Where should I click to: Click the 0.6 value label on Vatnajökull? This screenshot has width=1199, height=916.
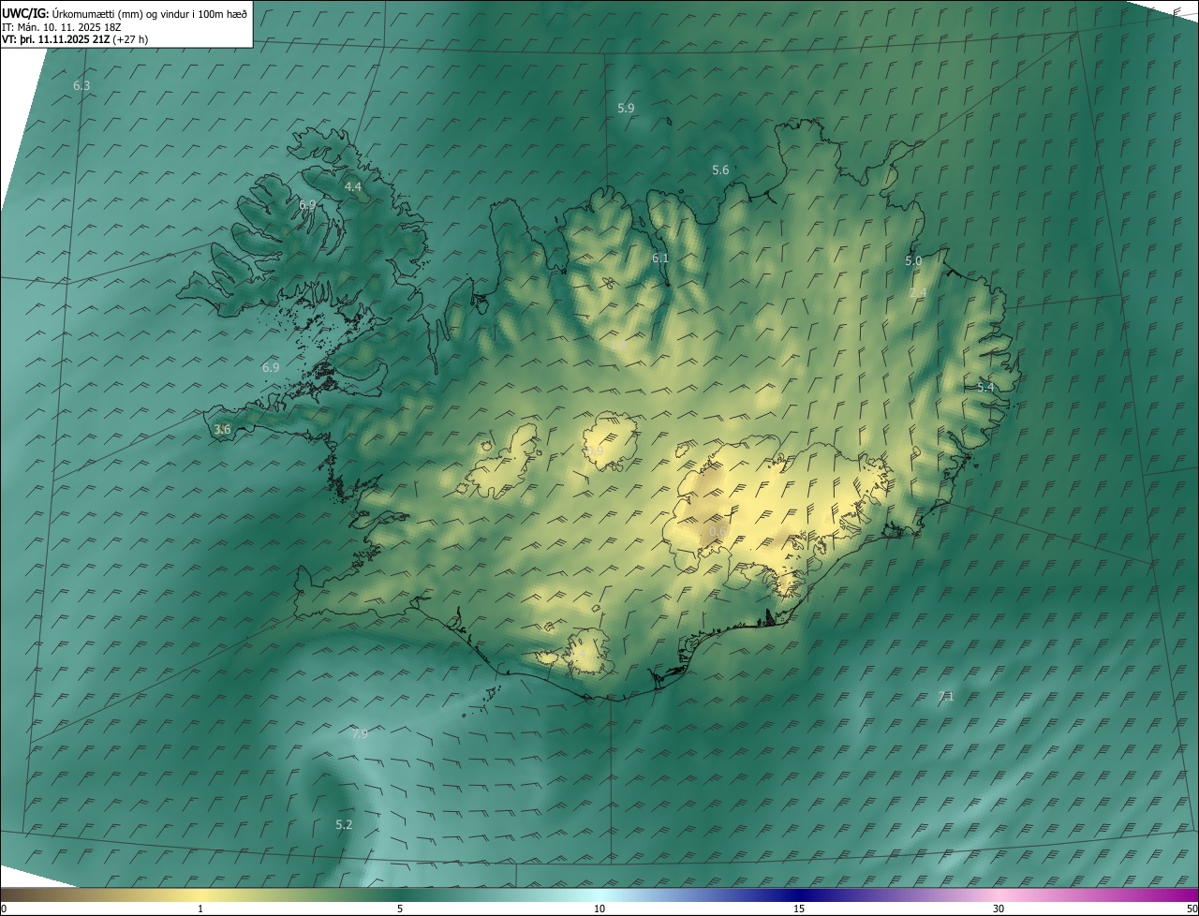[x=718, y=531]
